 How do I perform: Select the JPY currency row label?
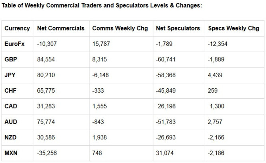10,75
